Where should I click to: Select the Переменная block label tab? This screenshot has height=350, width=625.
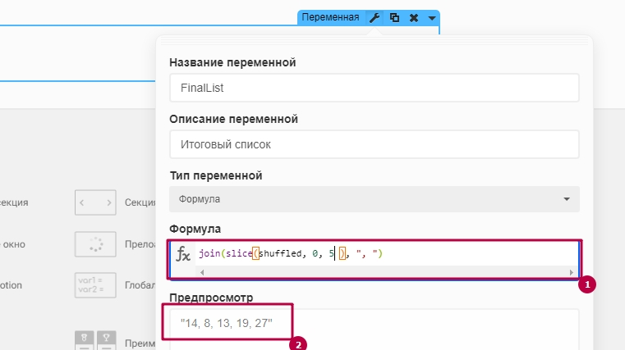pyautogui.click(x=330, y=17)
